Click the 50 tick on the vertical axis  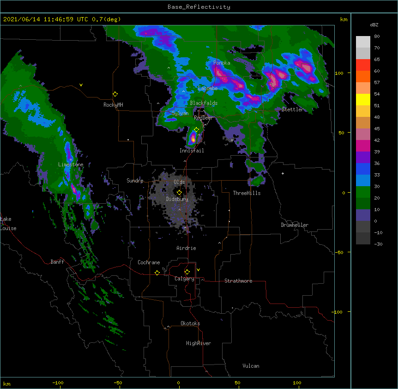coord(341,133)
